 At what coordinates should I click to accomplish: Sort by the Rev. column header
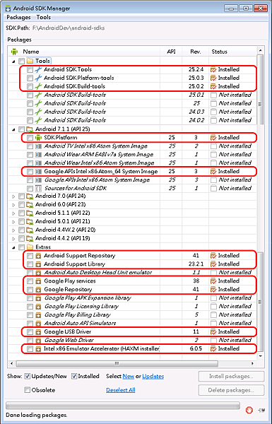(x=195, y=52)
